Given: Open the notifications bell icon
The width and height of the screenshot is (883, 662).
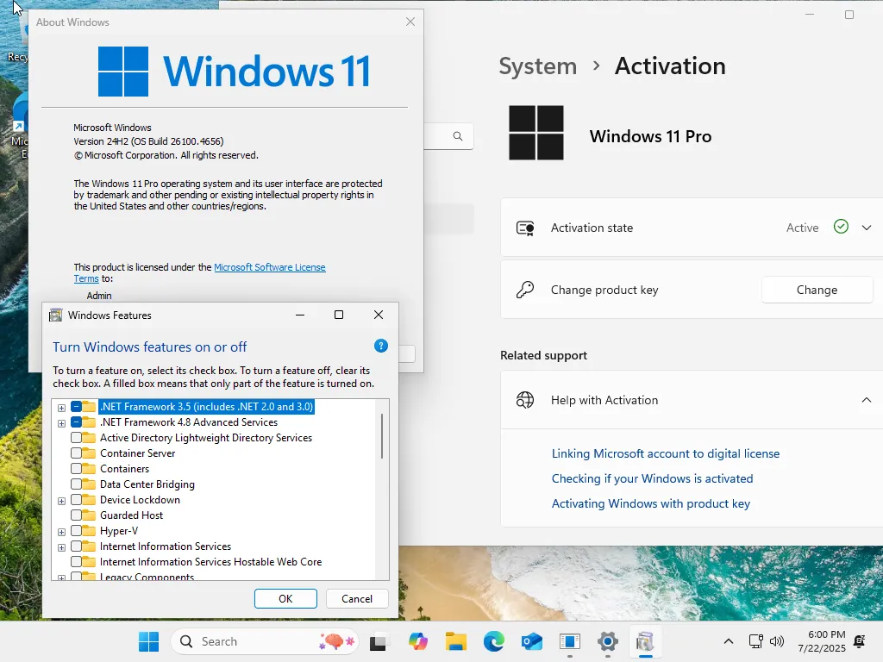Looking at the screenshot, I should [x=860, y=641].
